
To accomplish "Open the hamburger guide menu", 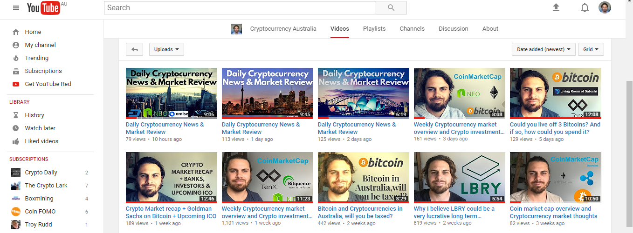I will [x=16, y=8].
